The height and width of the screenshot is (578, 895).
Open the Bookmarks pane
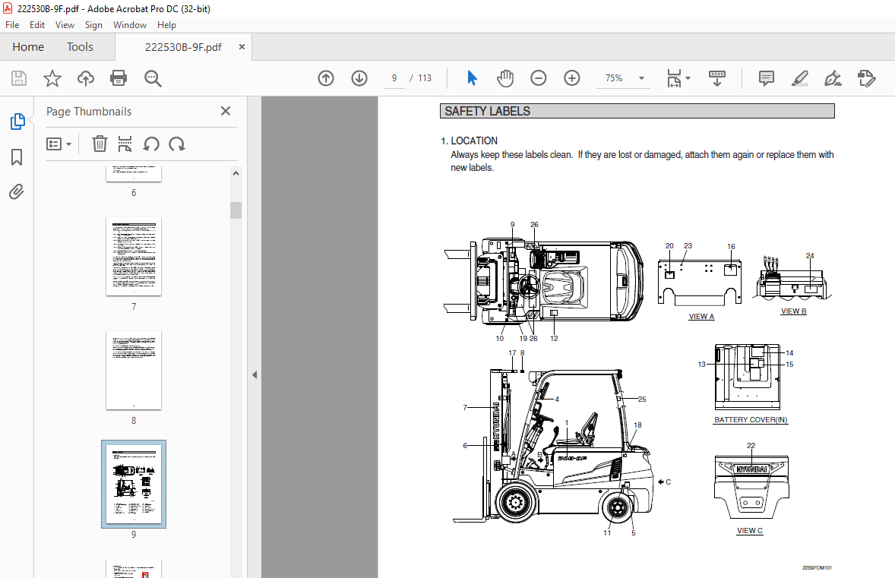coord(17,157)
